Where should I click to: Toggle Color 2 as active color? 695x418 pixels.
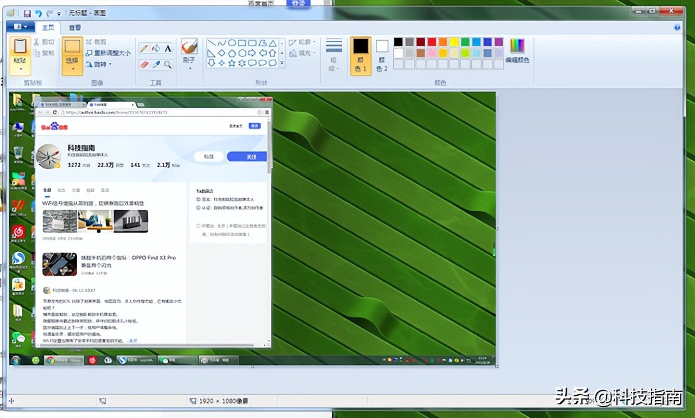point(382,55)
